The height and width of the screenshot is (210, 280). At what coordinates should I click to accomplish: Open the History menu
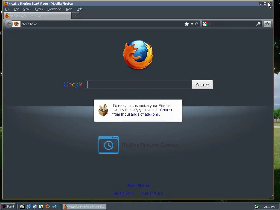coord(38,9)
